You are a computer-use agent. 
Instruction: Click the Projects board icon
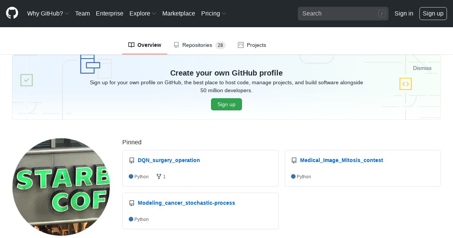click(x=241, y=45)
